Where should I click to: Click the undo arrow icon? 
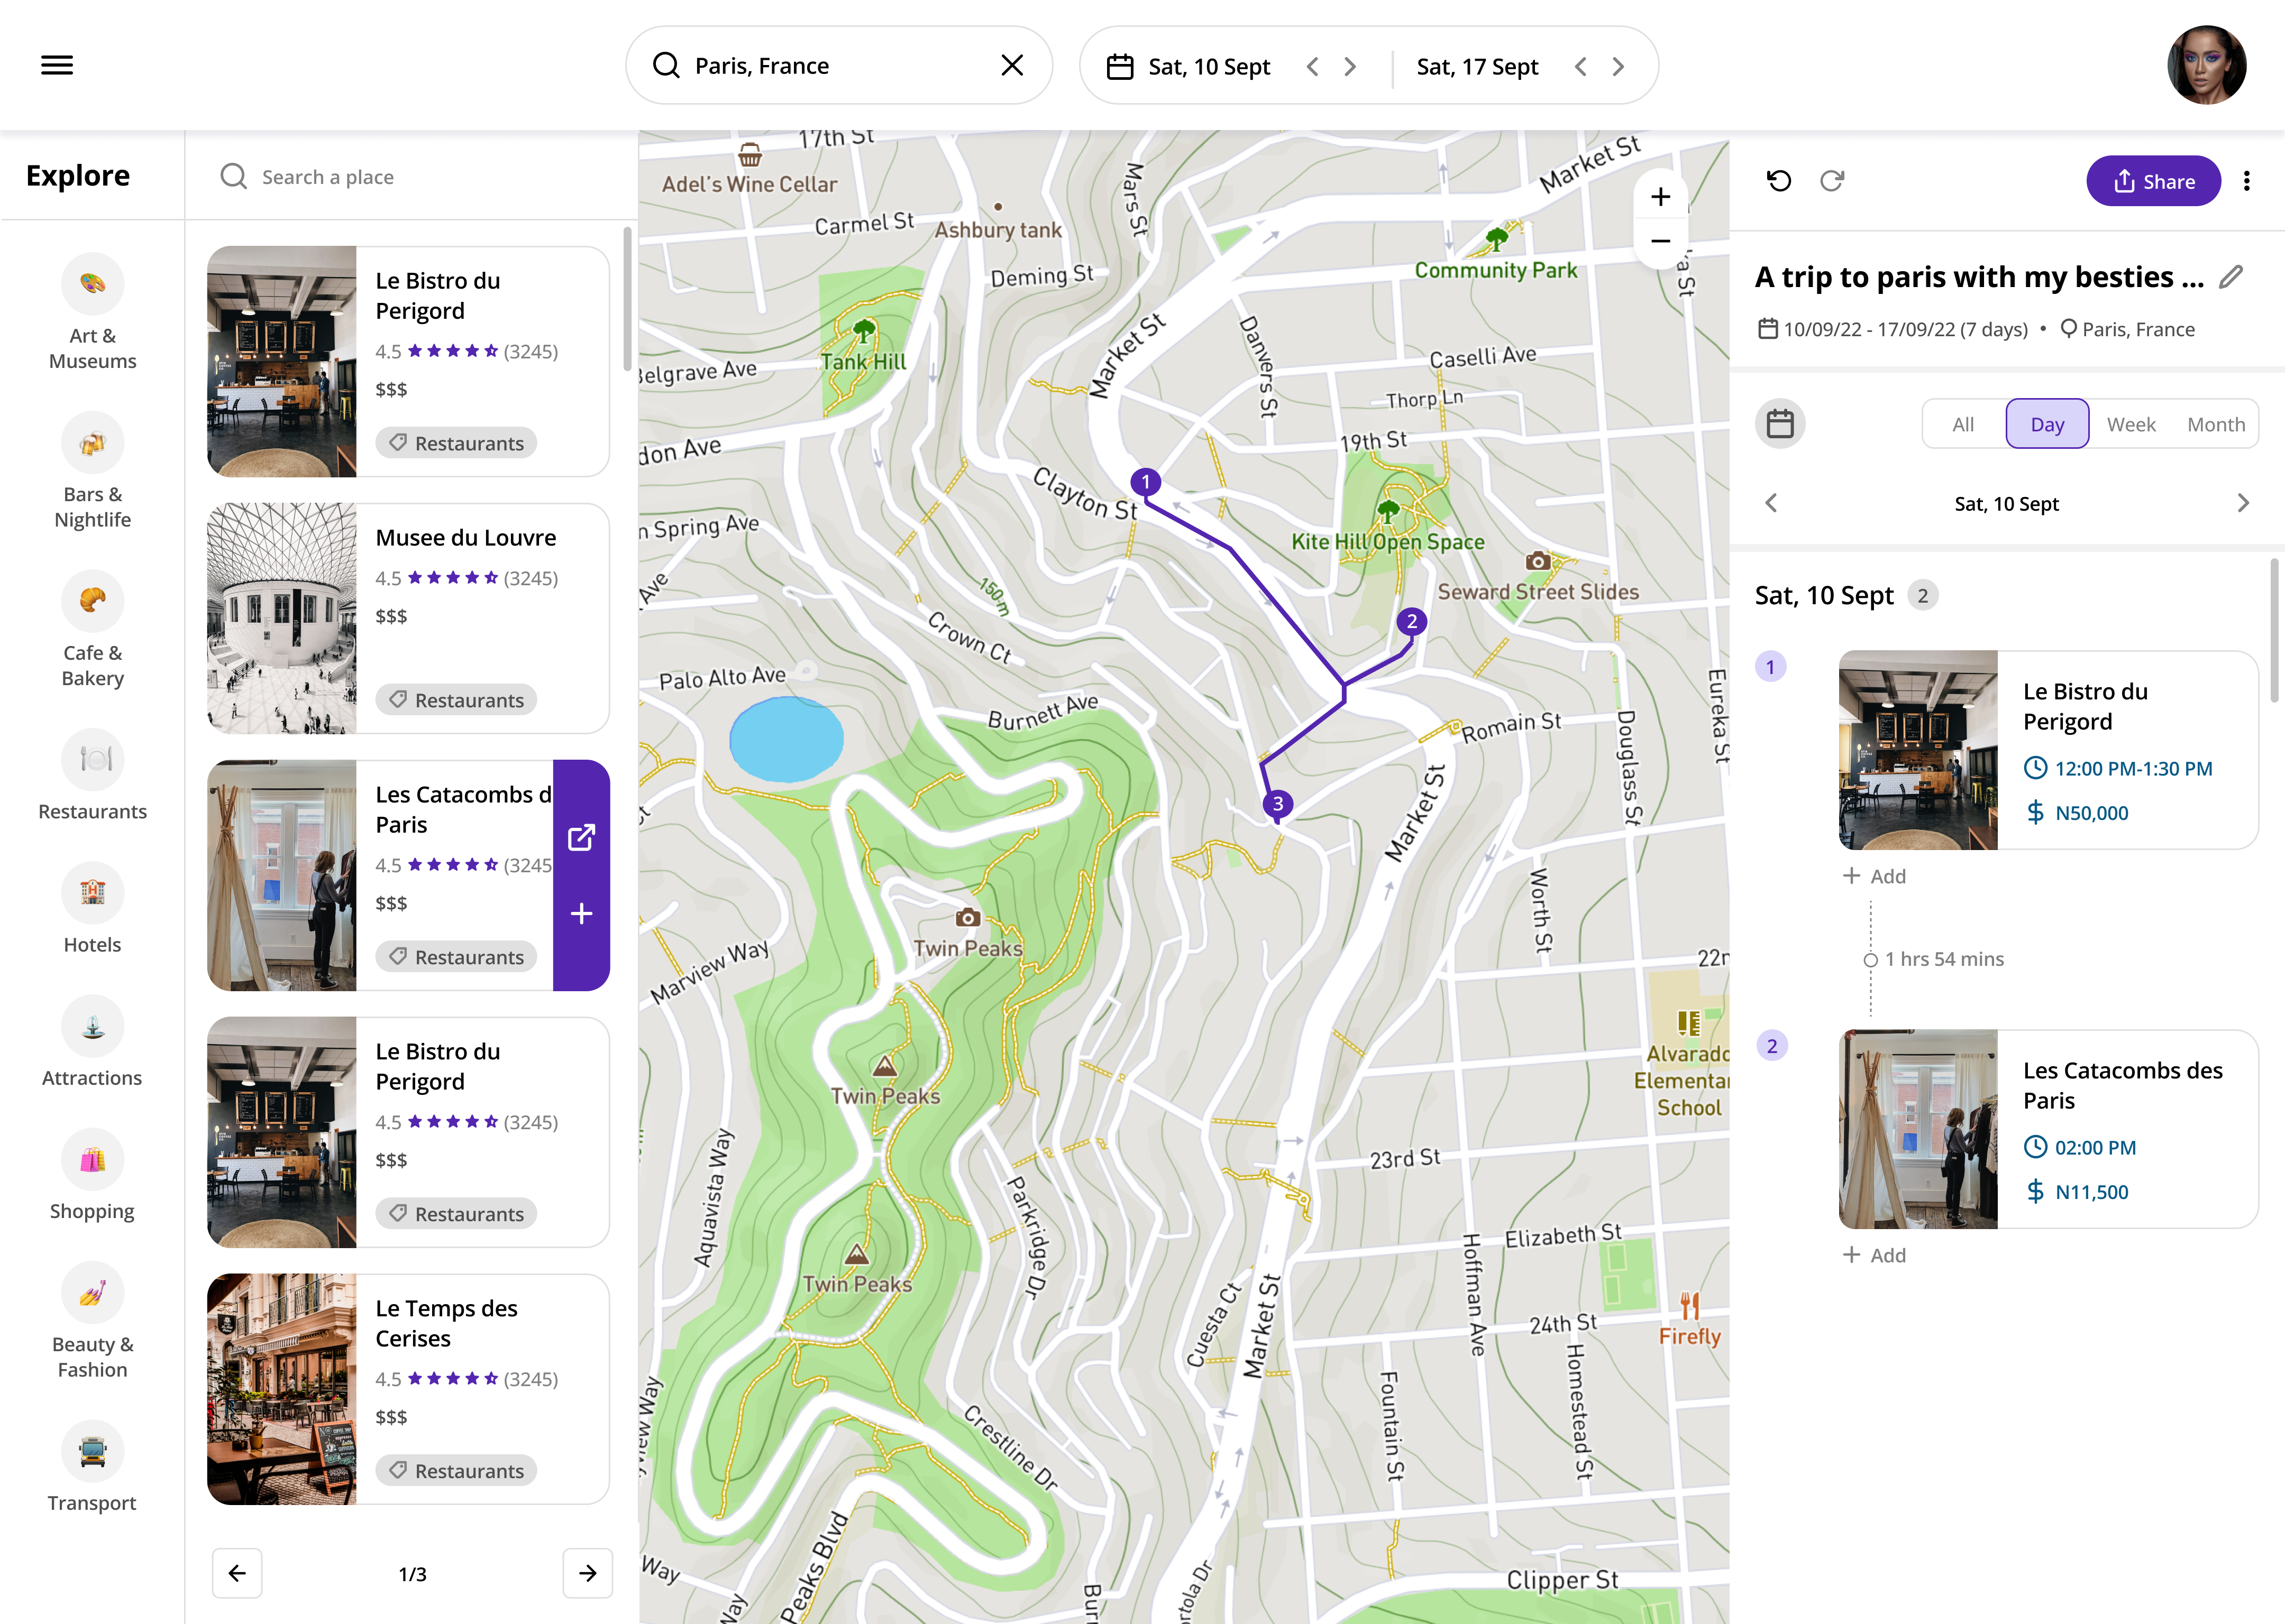point(1779,181)
